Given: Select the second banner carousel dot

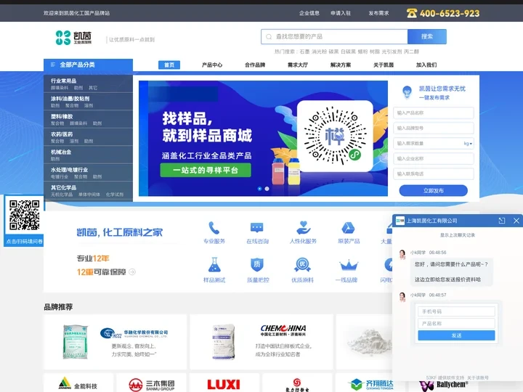Looking at the screenshot, I should pyautogui.click(x=267, y=189).
